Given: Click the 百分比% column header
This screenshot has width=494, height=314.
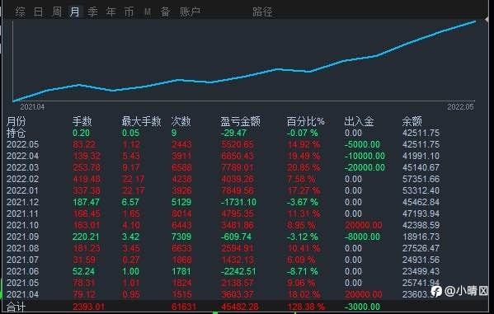Looking at the screenshot, I should coord(305,121).
